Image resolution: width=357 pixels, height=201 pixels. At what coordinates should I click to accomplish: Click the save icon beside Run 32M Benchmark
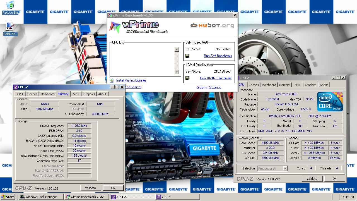pos(187,56)
